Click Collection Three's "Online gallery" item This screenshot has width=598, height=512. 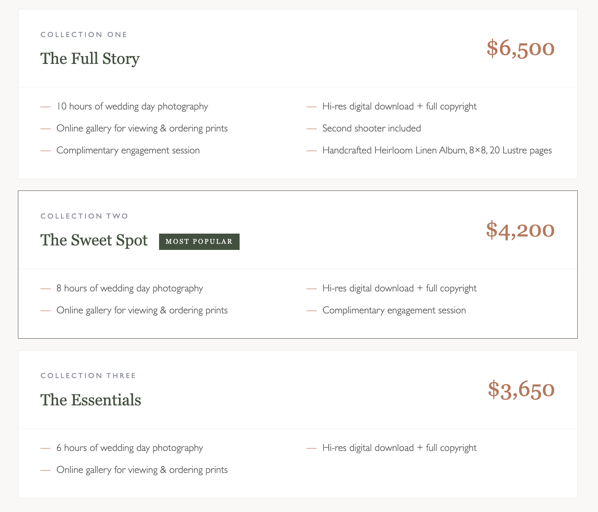click(142, 470)
